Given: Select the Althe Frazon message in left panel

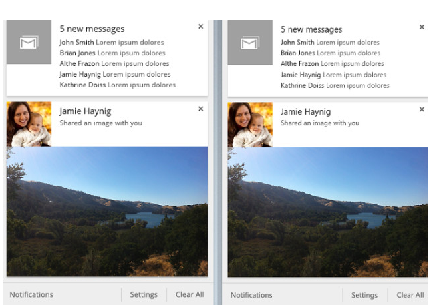Looking at the screenshot, I should 114,64.
